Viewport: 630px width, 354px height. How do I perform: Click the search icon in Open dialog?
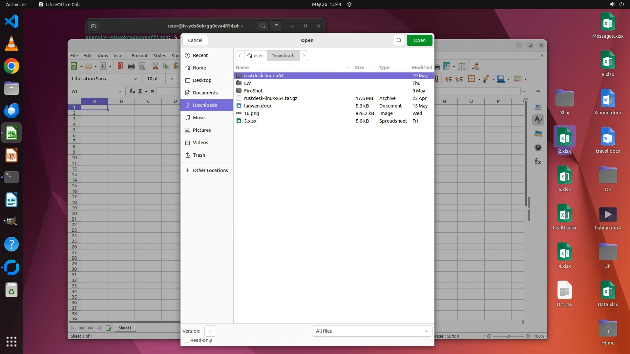(399, 40)
